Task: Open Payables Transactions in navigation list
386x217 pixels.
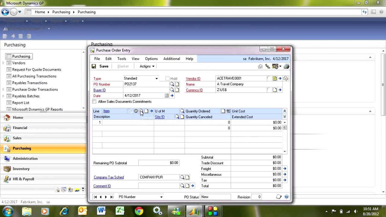Action: click(x=30, y=83)
